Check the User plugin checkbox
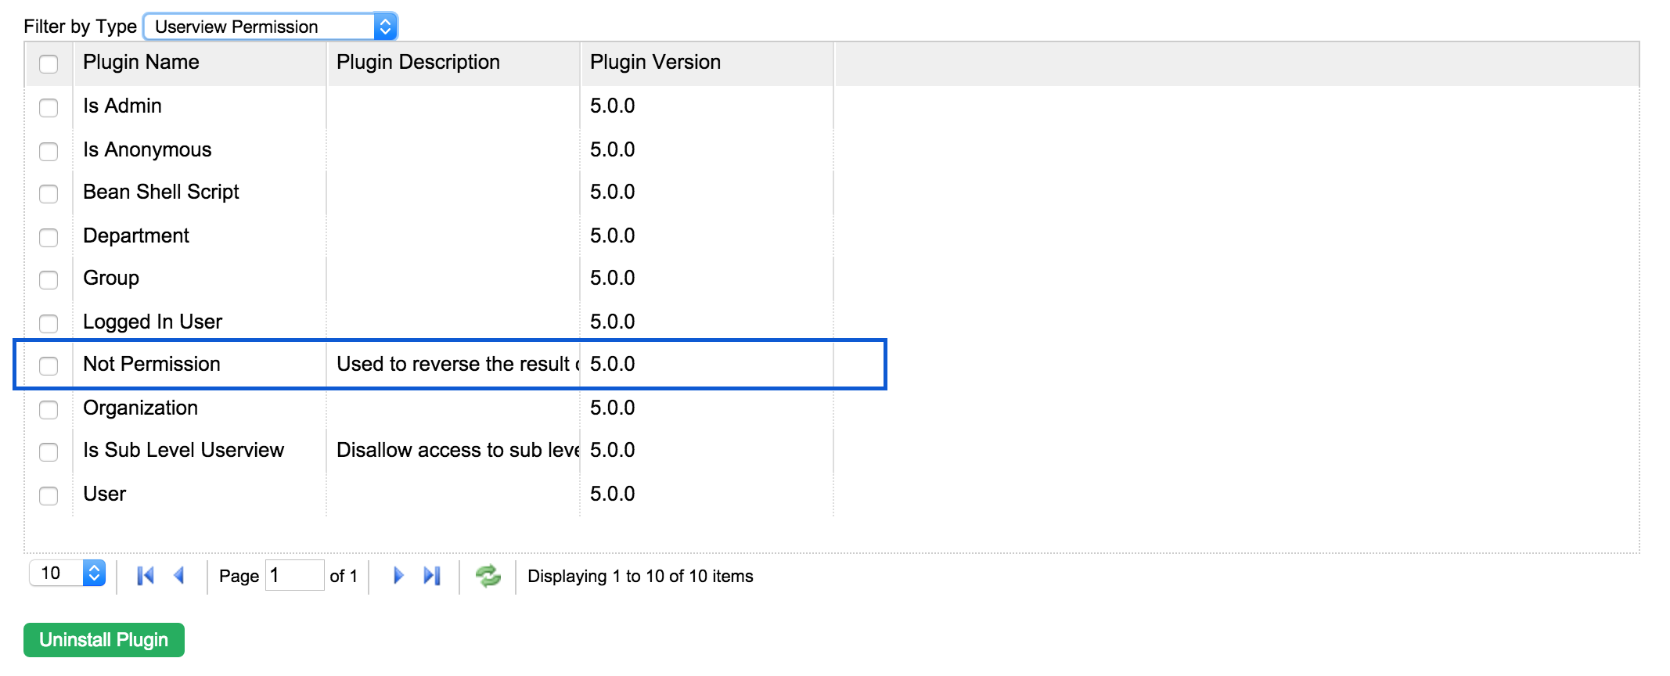Viewport: 1670px width, 676px height. pyautogui.click(x=49, y=495)
